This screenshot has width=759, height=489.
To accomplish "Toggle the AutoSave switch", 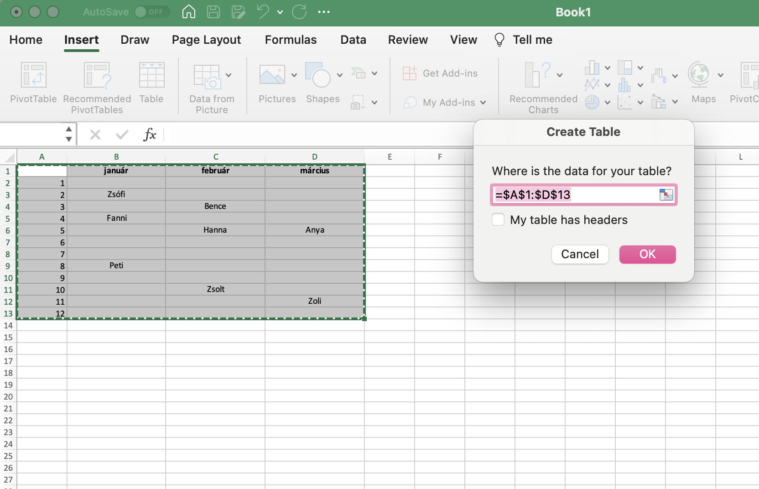I will [152, 12].
